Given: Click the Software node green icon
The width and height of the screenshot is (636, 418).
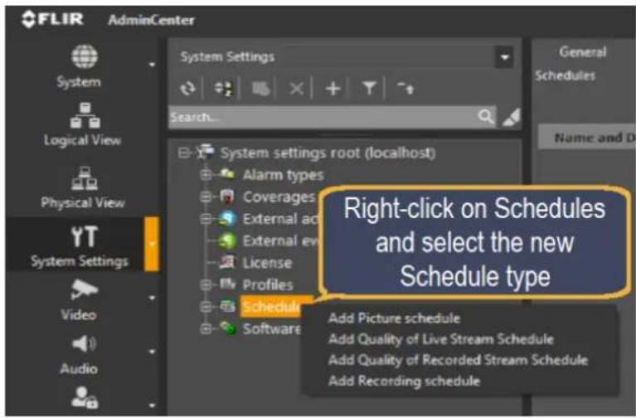Looking at the screenshot, I should (228, 328).
